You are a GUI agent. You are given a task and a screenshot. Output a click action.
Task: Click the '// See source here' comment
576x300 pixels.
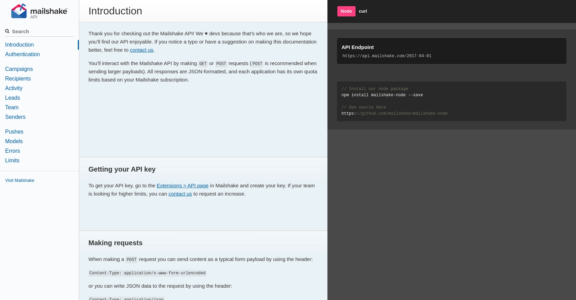click(364, 108)
